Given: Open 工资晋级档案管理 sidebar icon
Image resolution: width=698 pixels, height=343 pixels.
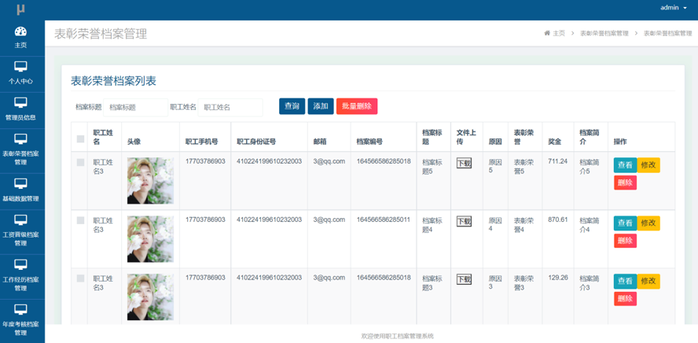Looking at the screenshot, I should (x=21, y=220).
